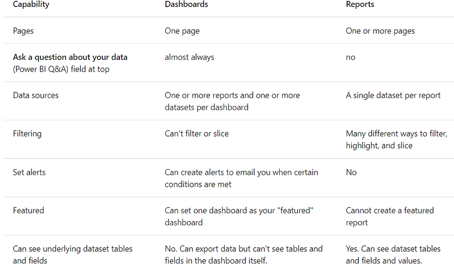Click the Reports column header
454x275 pixels.
click(x=360, y=4)
